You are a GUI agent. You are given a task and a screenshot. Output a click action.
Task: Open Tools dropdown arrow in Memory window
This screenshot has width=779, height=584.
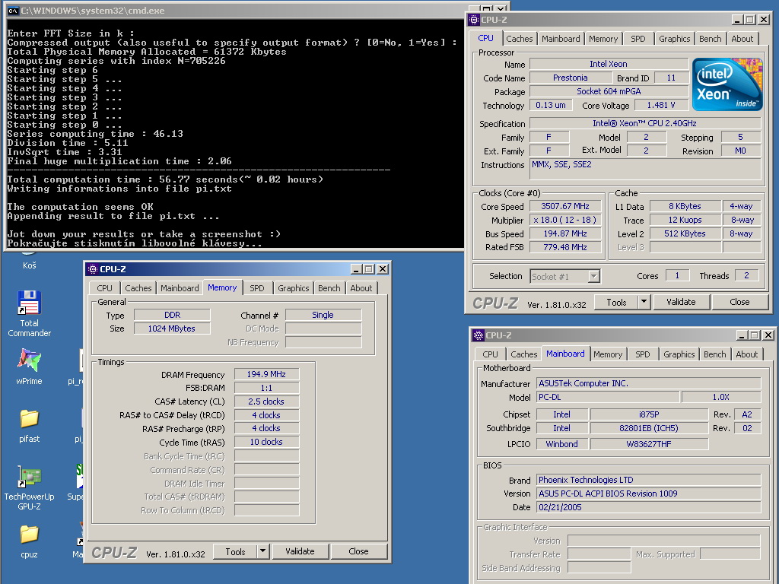[262, 551]
